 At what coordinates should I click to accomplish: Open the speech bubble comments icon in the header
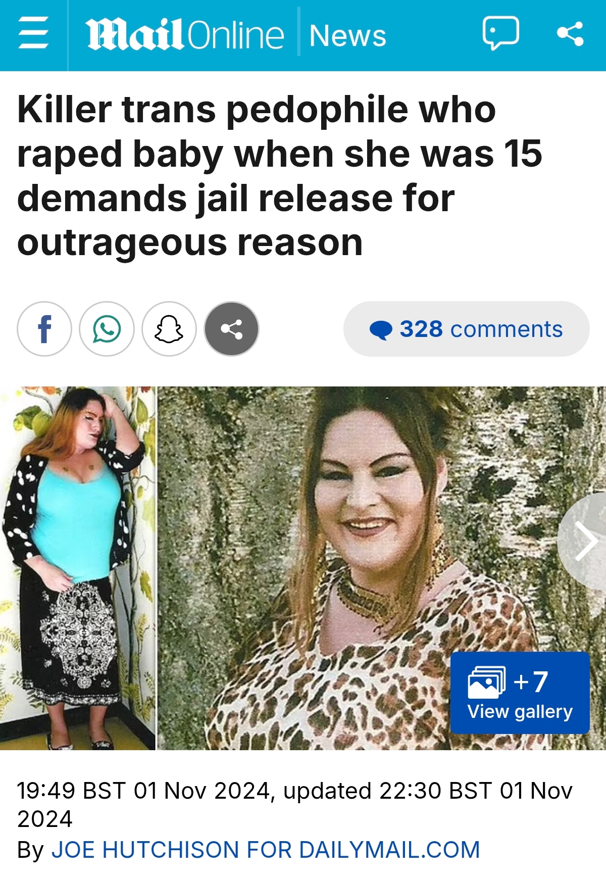tap(500, 33)
